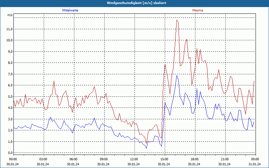Screen dimensions: 269x168
Task: Click the Mittelwerte legend label
Action: [70, 10]
